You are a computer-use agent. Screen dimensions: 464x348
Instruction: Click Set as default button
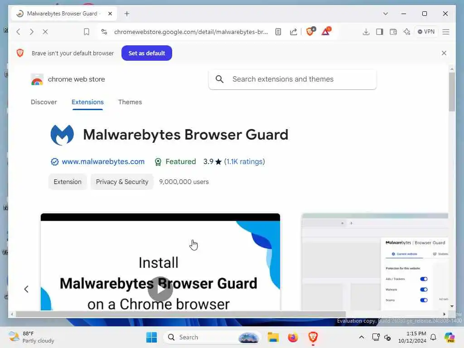tap(147, 53)
